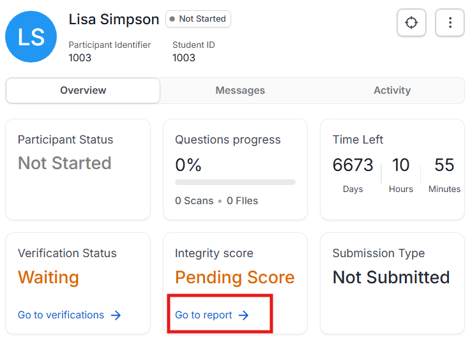This screenshot has height=349, width=470.
Task: Open the three-dot more options menu
Action: coord(450,22)
